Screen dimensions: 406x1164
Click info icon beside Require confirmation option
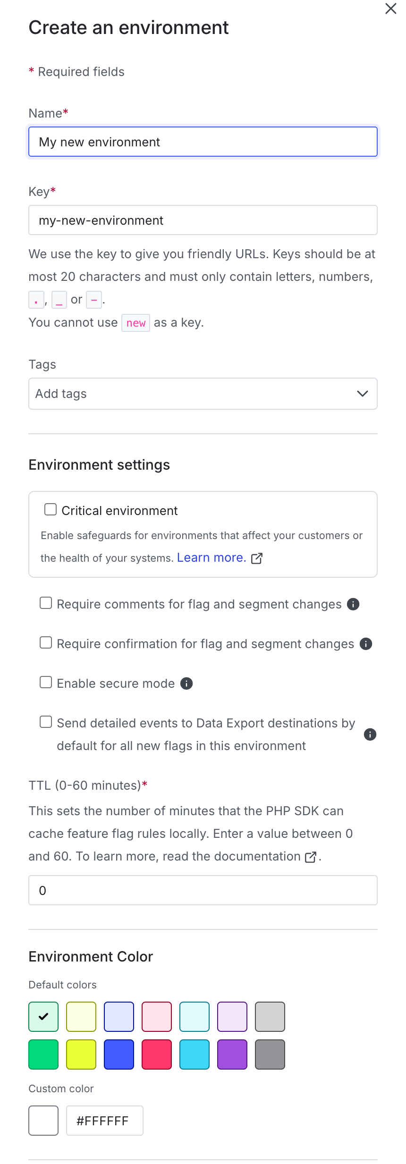click(x=366, y=644)
